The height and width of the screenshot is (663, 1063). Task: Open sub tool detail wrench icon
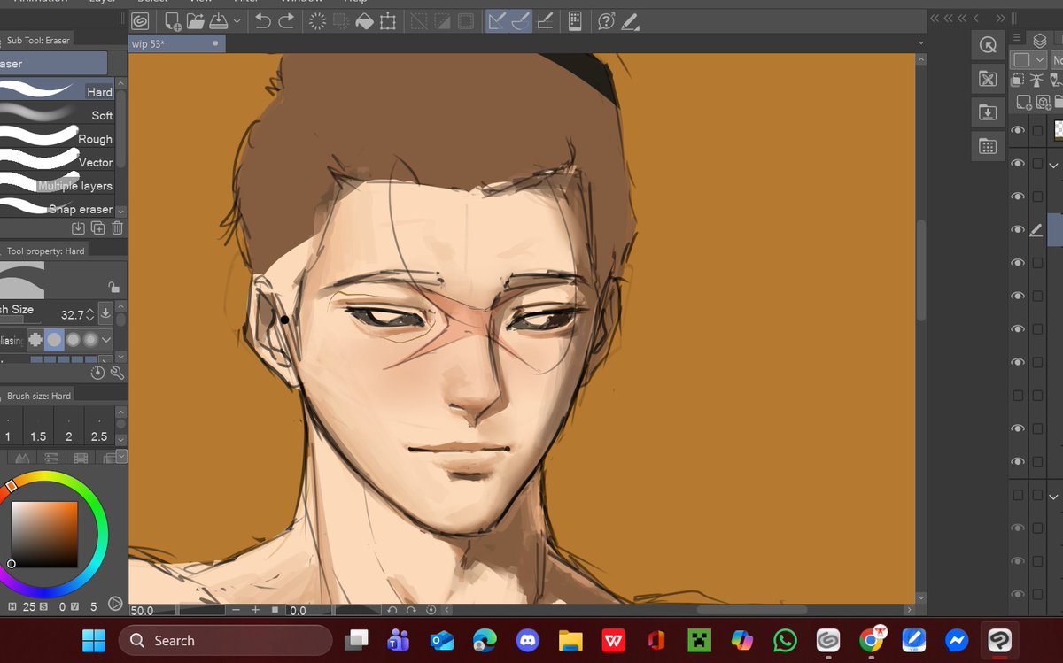pyautogui.click(x=117, y=374)
